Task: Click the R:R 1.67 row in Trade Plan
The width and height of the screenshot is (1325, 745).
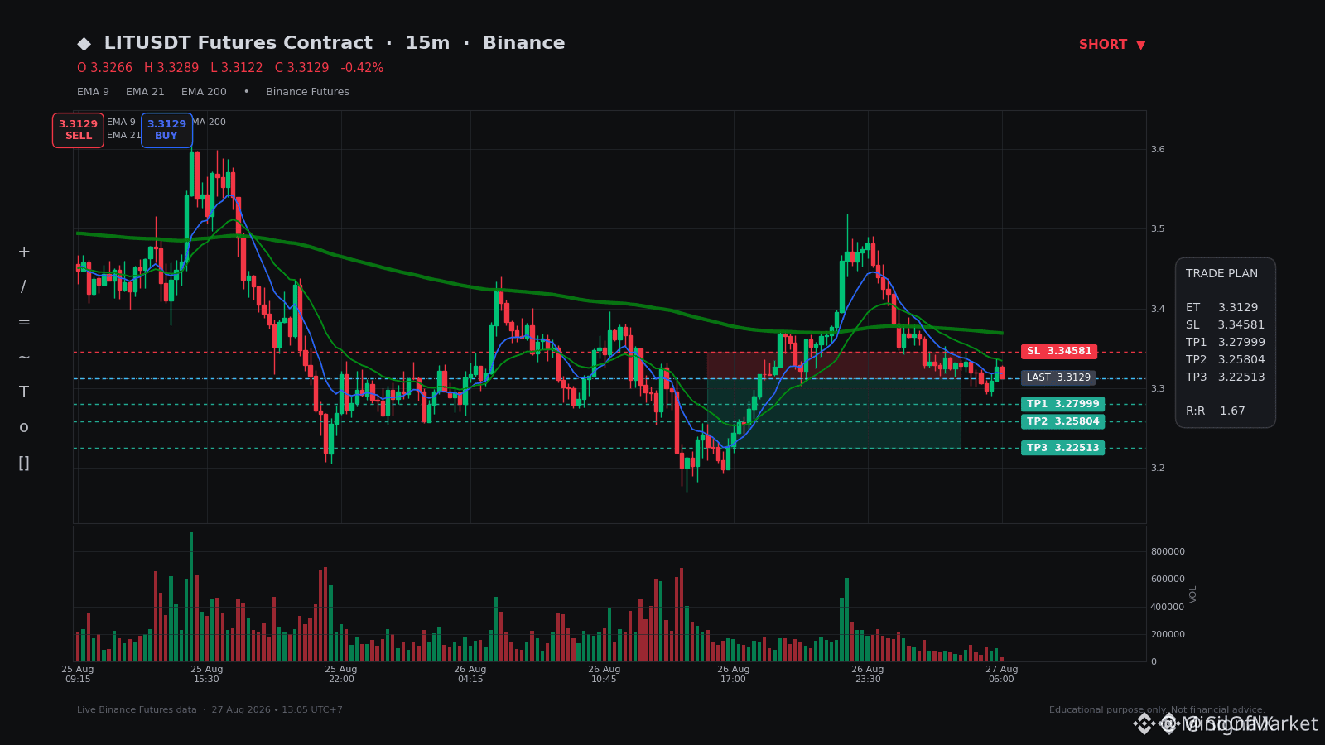Action: pyautogui.click(x=1215, y=411)
